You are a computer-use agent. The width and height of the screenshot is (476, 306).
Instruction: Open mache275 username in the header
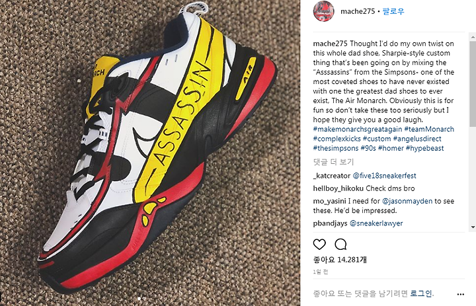coord(358,11)
